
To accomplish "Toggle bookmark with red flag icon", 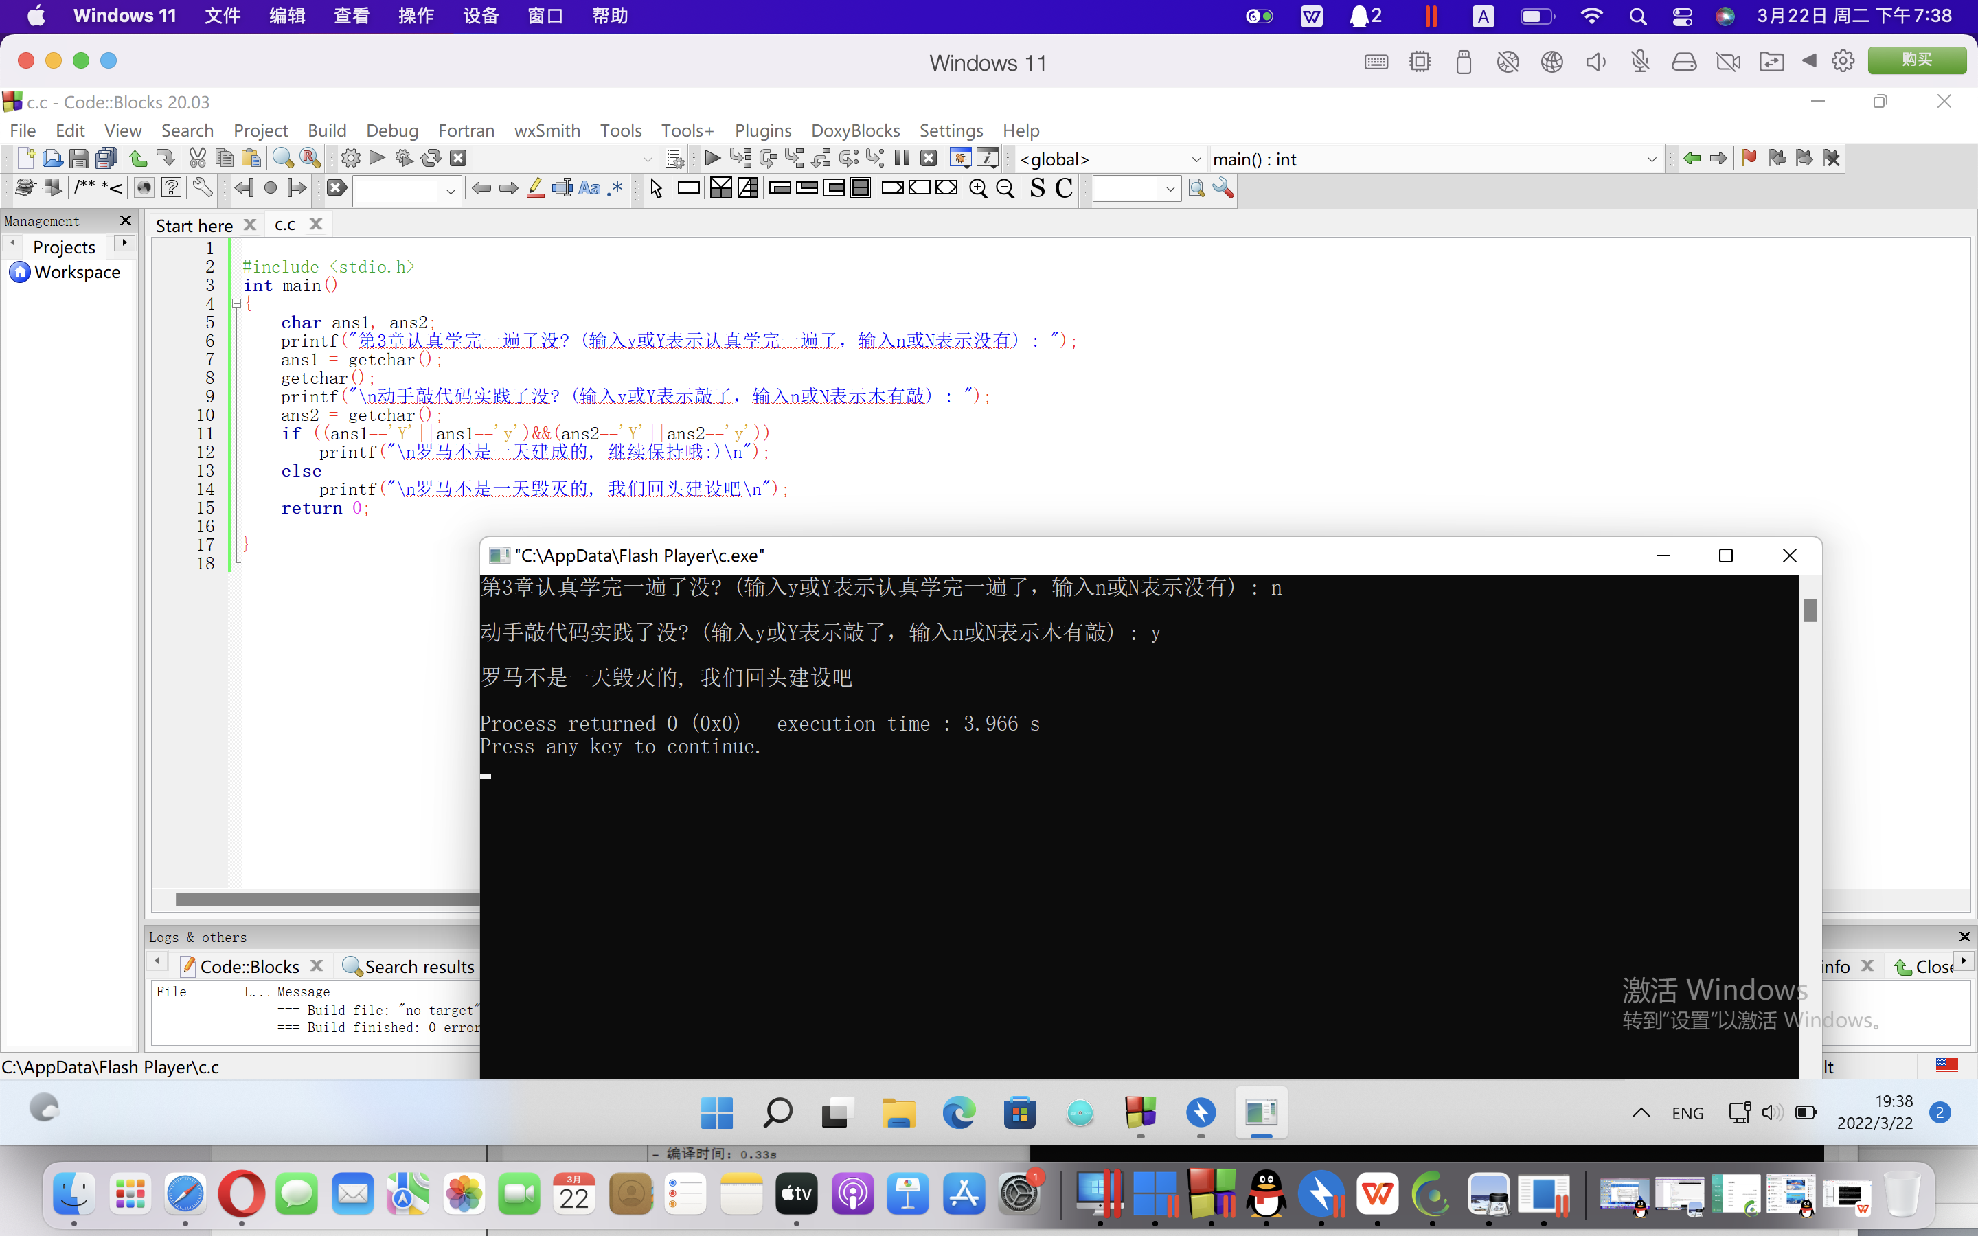I will (x=1749, y=159).
